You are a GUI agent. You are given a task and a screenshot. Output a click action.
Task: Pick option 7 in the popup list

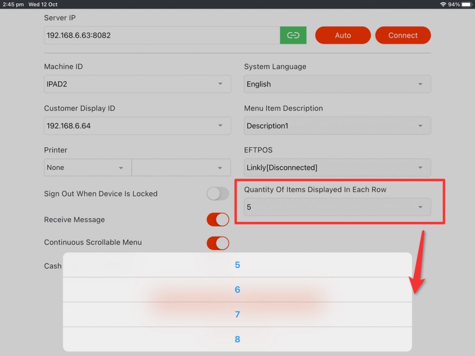point(237,315)
